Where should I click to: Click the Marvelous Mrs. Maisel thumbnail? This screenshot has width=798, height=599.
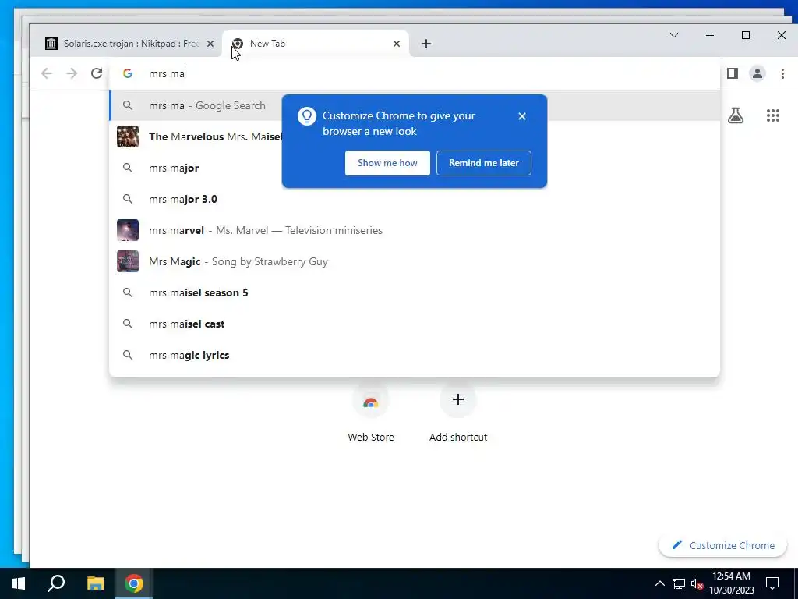click(x=128, y=136)
